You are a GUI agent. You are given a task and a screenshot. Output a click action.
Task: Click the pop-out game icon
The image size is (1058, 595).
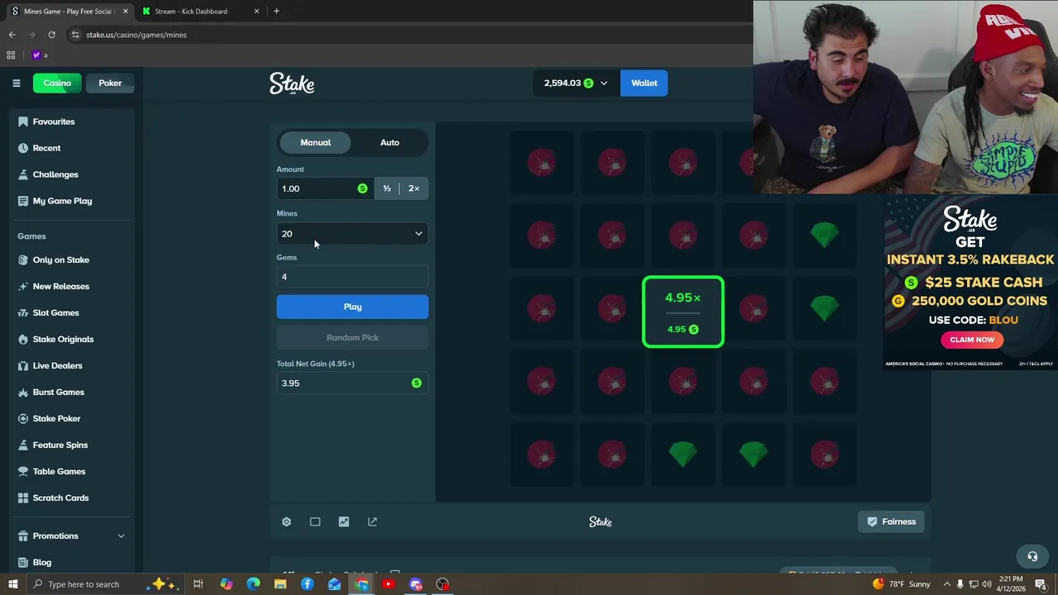click(372, 521)
